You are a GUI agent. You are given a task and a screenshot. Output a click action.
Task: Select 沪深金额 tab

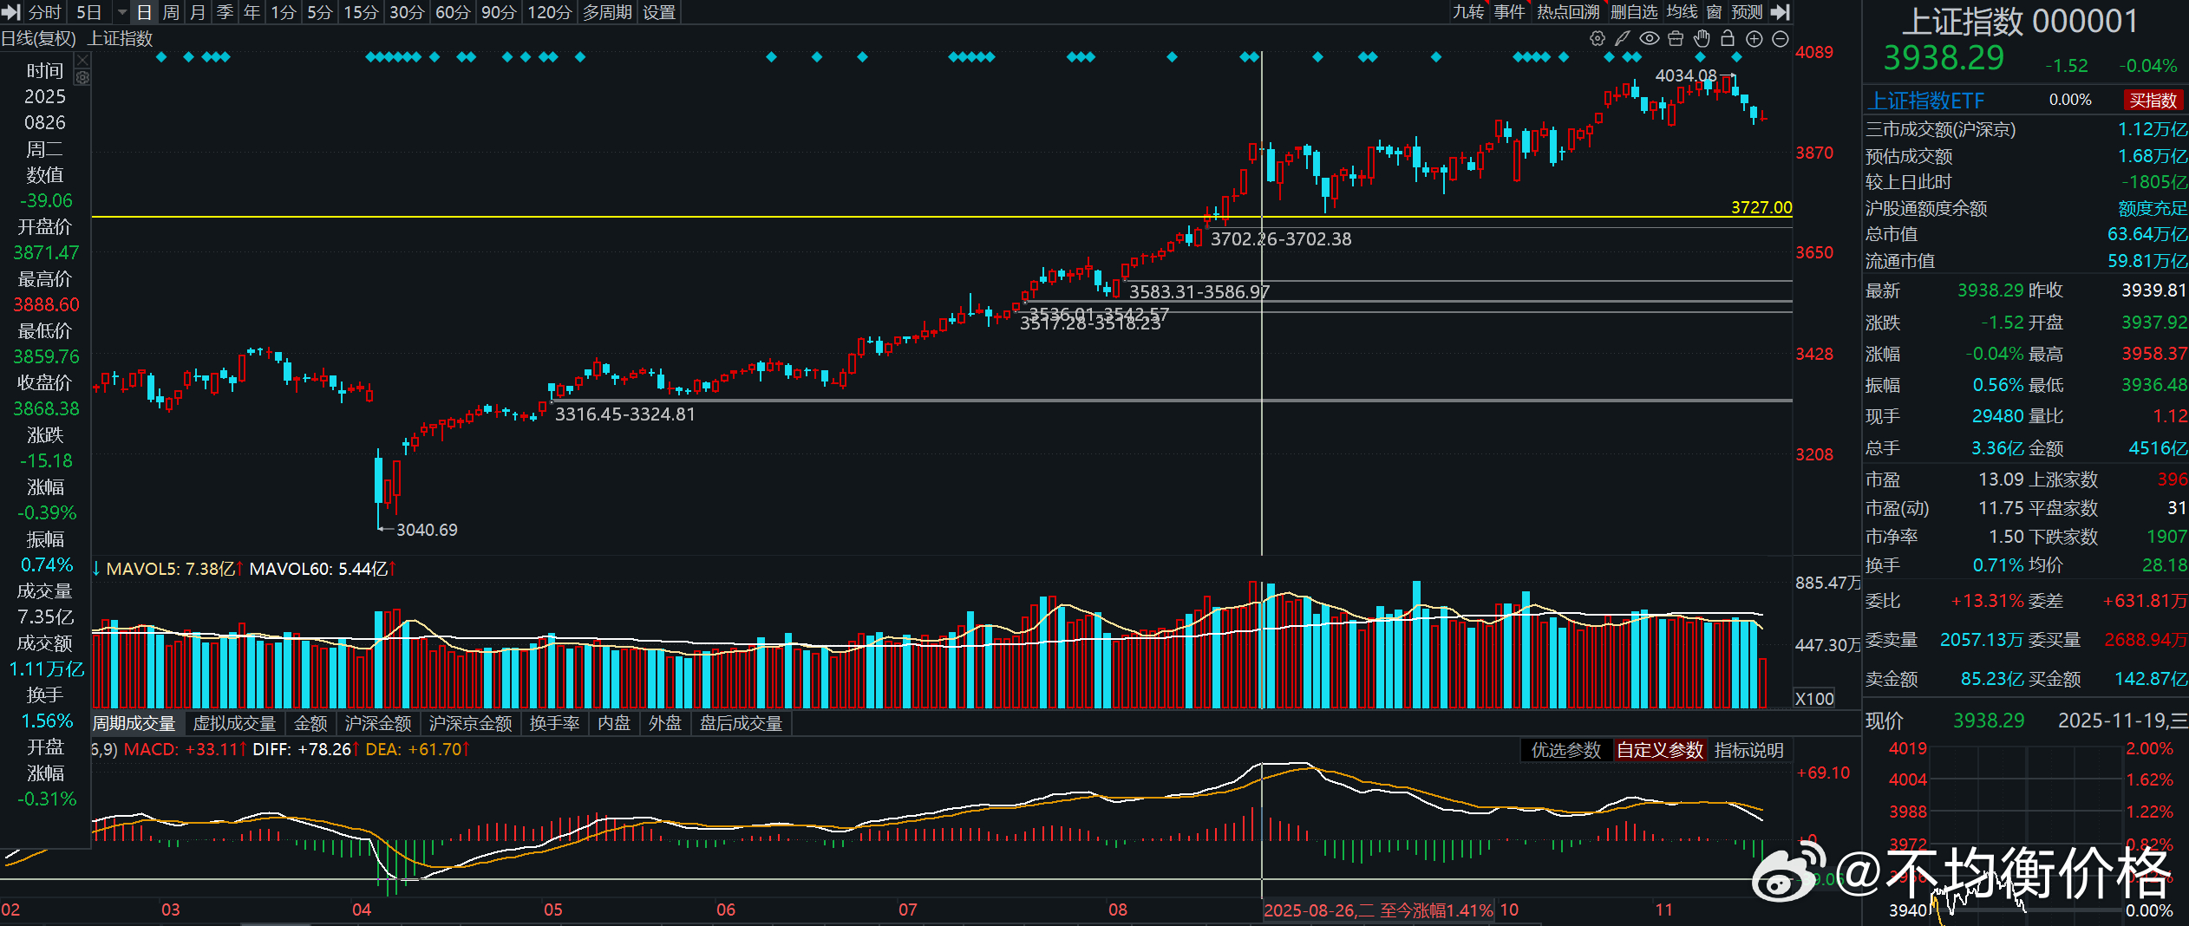378,723
